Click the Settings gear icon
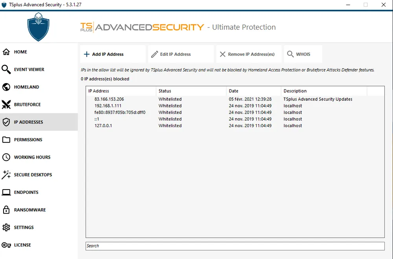Screen dimensions: 393x259 tap(6, 227)
